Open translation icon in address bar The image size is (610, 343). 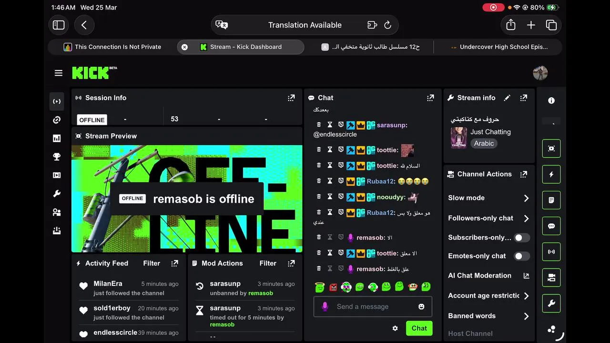pyautogui.click(x=222, y=25)
